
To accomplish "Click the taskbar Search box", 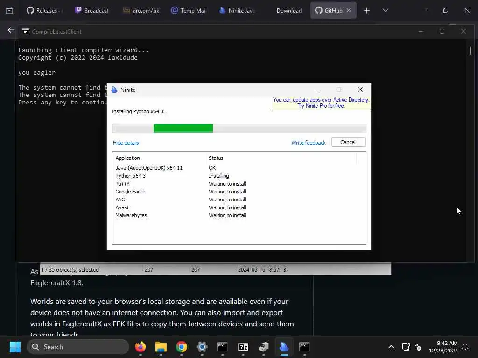I will [x=78, y=347].
